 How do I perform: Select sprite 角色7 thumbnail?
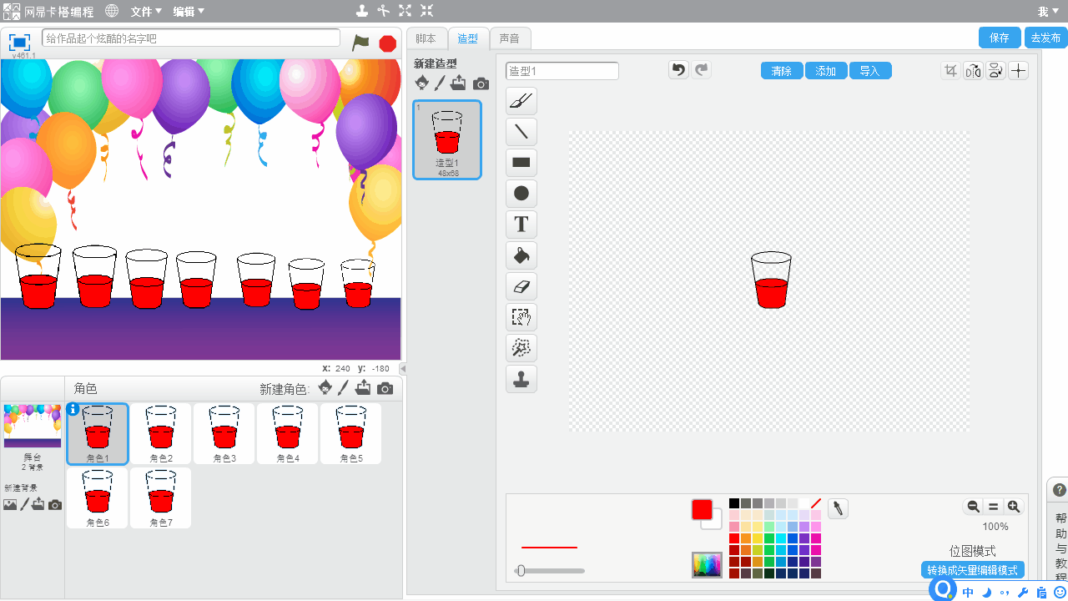(x=161, y=498)
